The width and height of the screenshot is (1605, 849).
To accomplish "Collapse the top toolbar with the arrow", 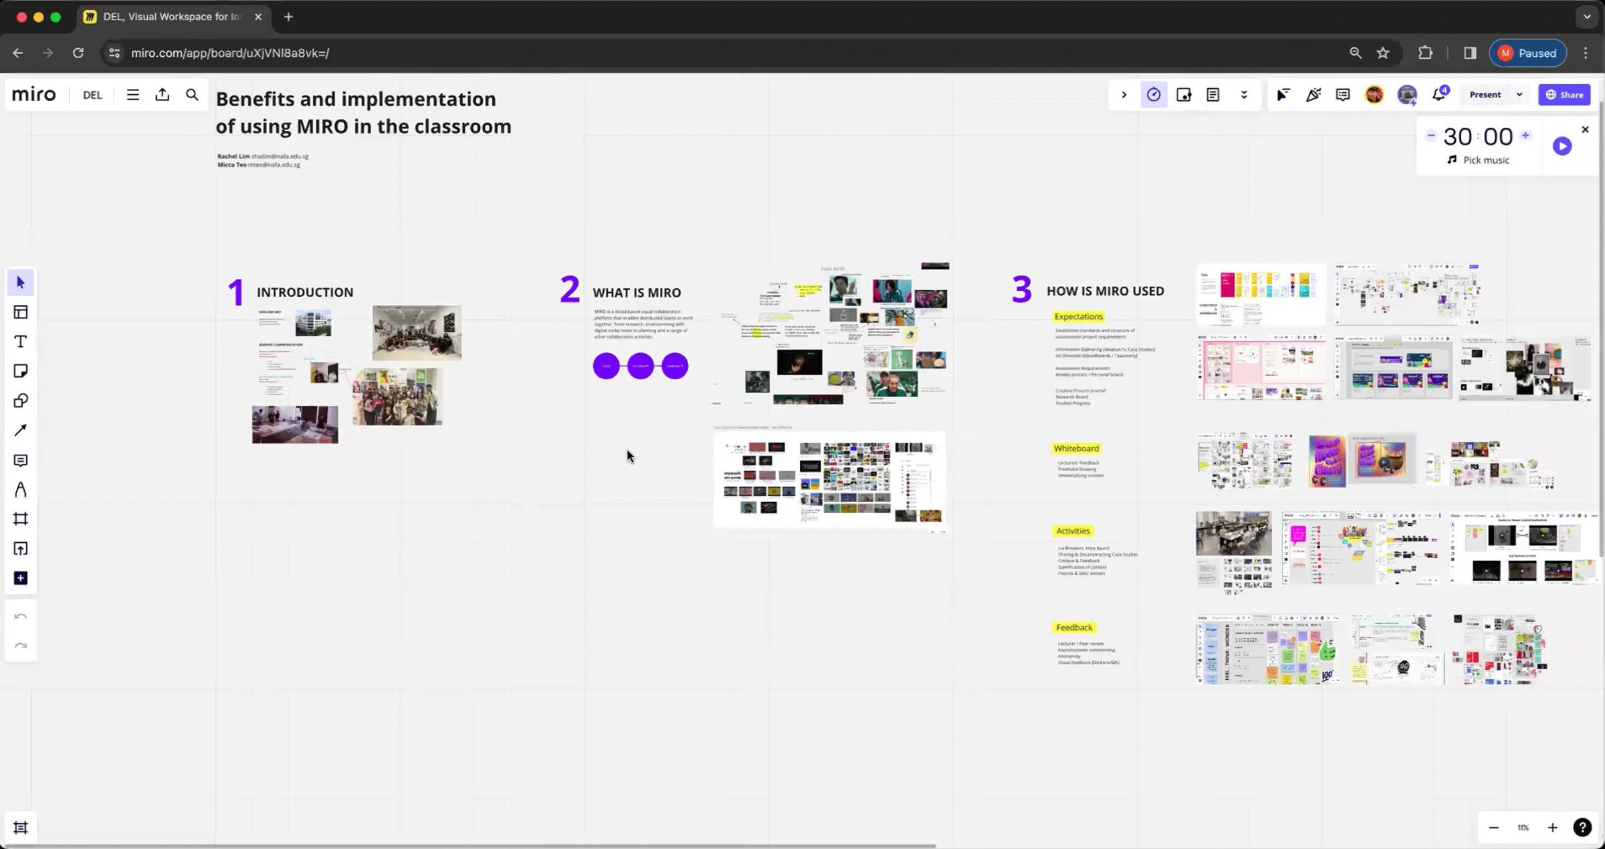I will tap(1124, 95).
